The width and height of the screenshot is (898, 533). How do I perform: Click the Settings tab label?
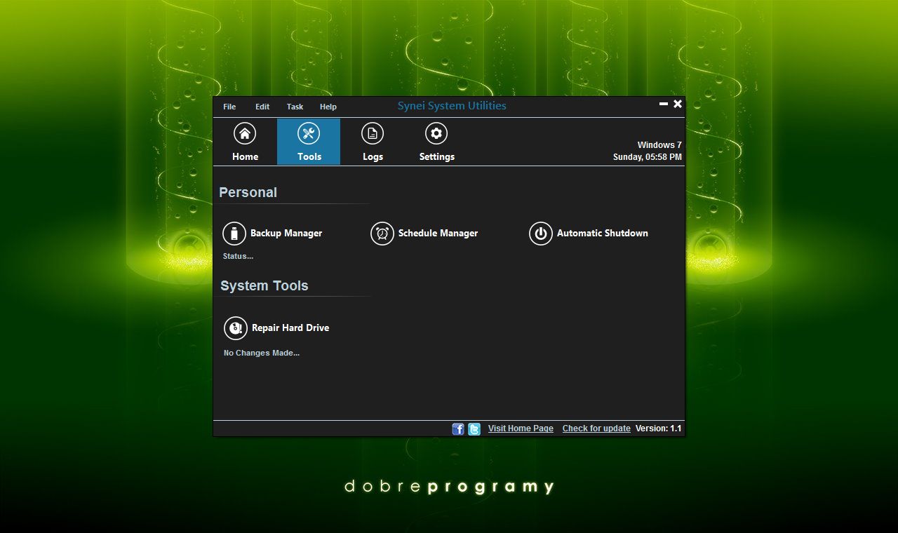tap(437, 156)
